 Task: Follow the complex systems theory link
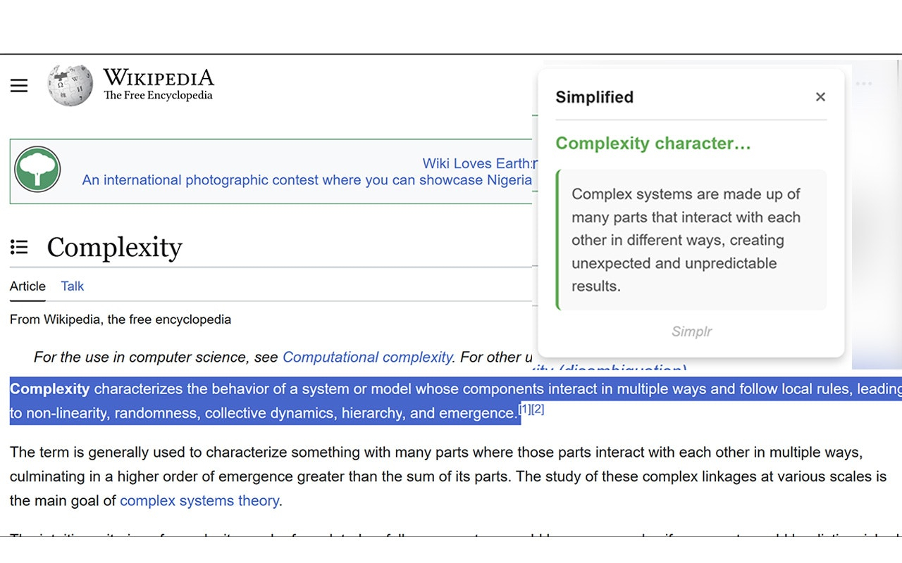tap(199, 501)
